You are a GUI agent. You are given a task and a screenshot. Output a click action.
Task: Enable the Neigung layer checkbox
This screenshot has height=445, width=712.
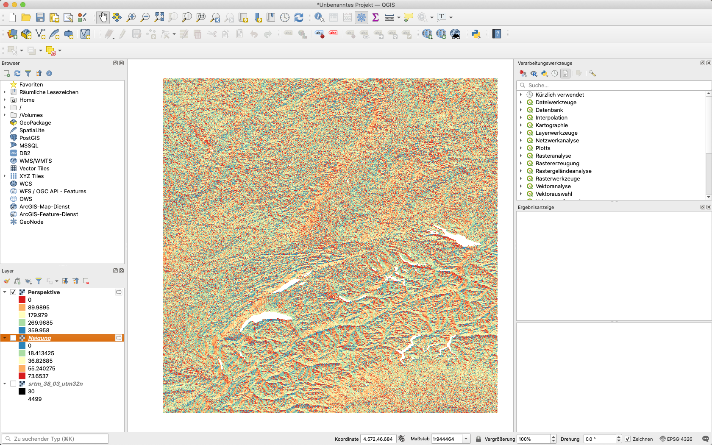click(x=13, y=338)
